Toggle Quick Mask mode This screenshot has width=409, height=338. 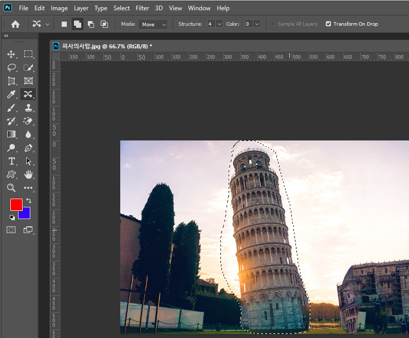click(x=11, y=229)
